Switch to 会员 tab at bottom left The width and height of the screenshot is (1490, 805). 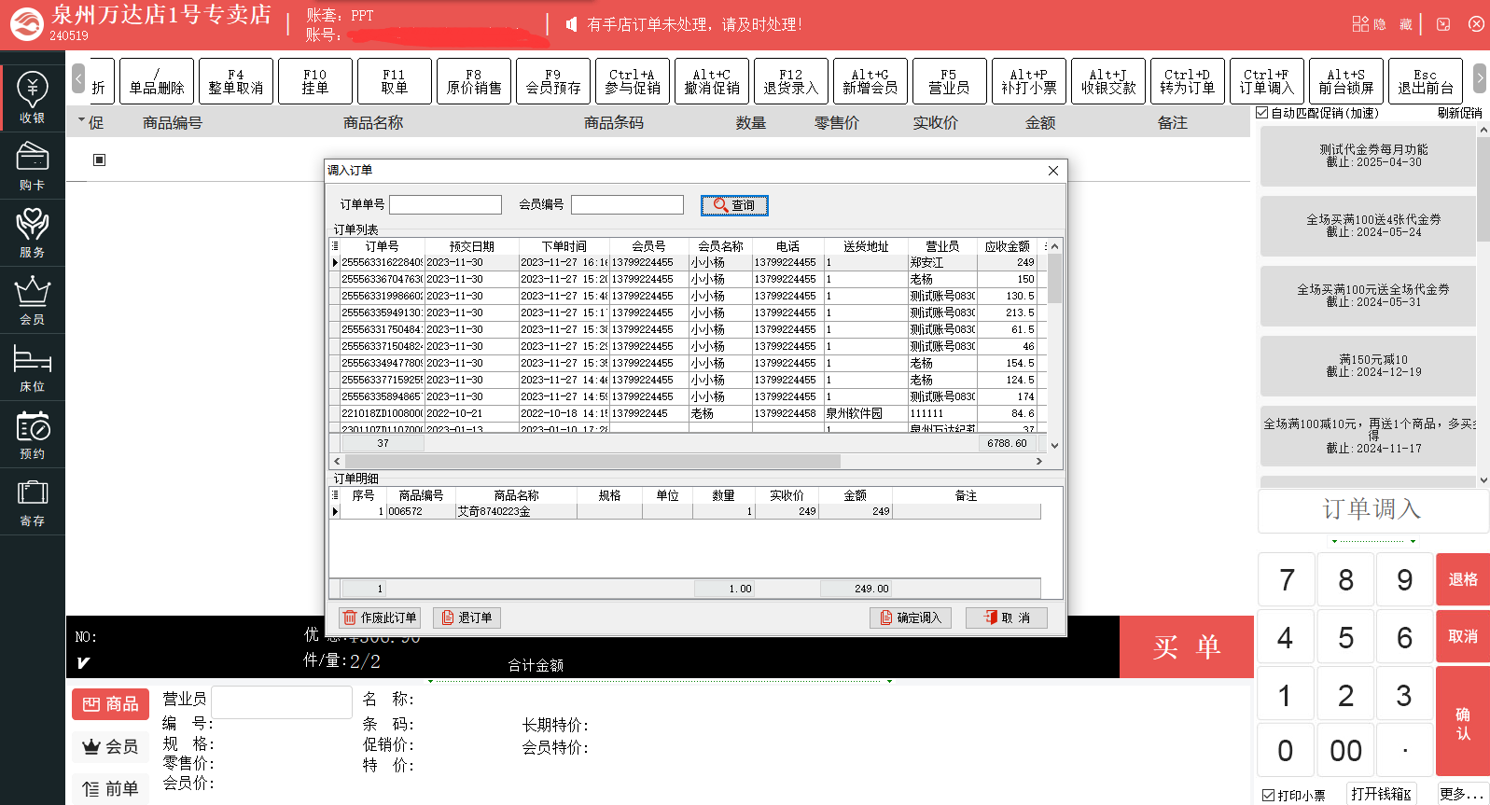click(x=110, y=746)
